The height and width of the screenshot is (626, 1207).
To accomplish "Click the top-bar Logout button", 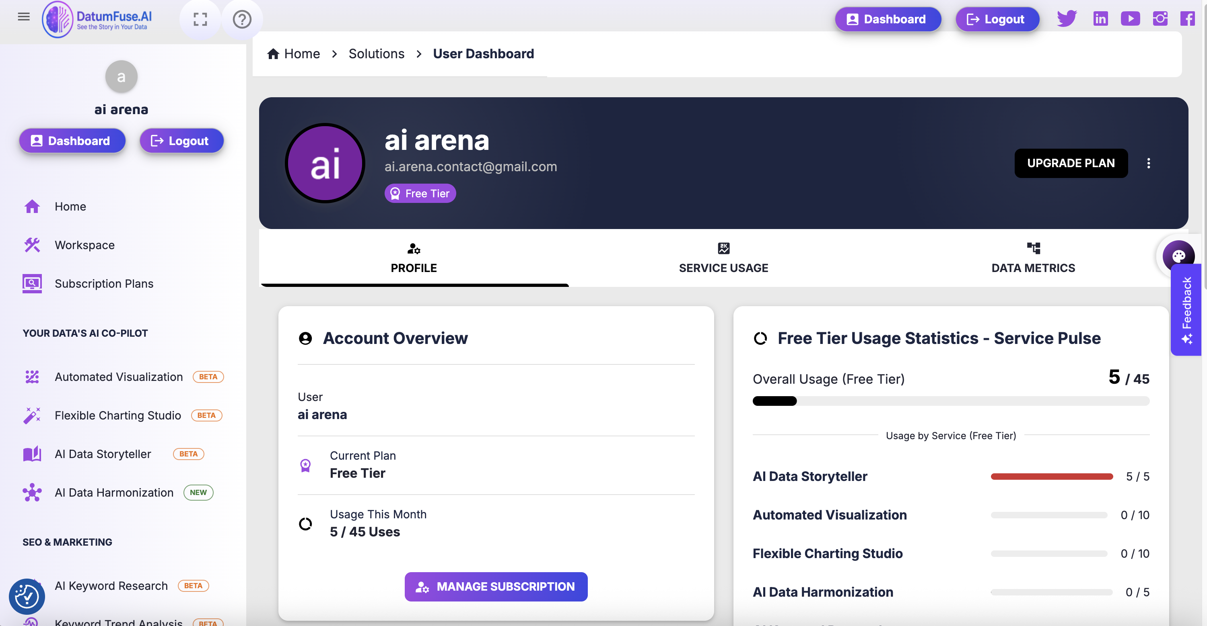I will click(997, 19).
